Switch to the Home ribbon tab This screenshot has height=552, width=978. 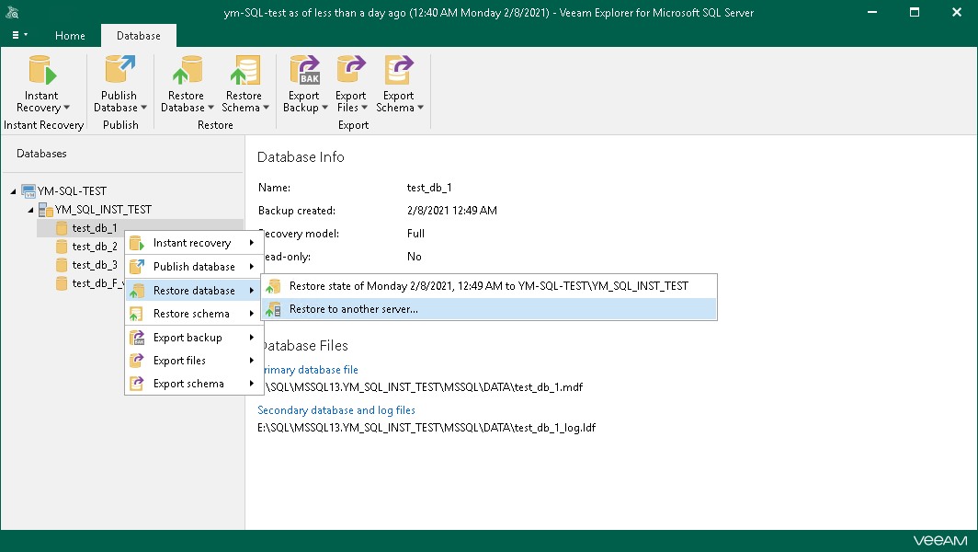(70, 36)
